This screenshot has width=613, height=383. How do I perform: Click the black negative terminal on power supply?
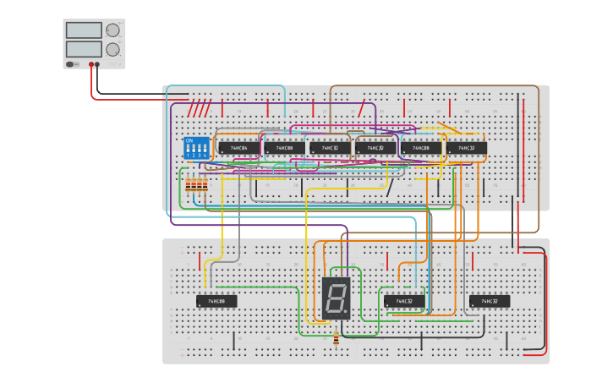pos(97,64)
